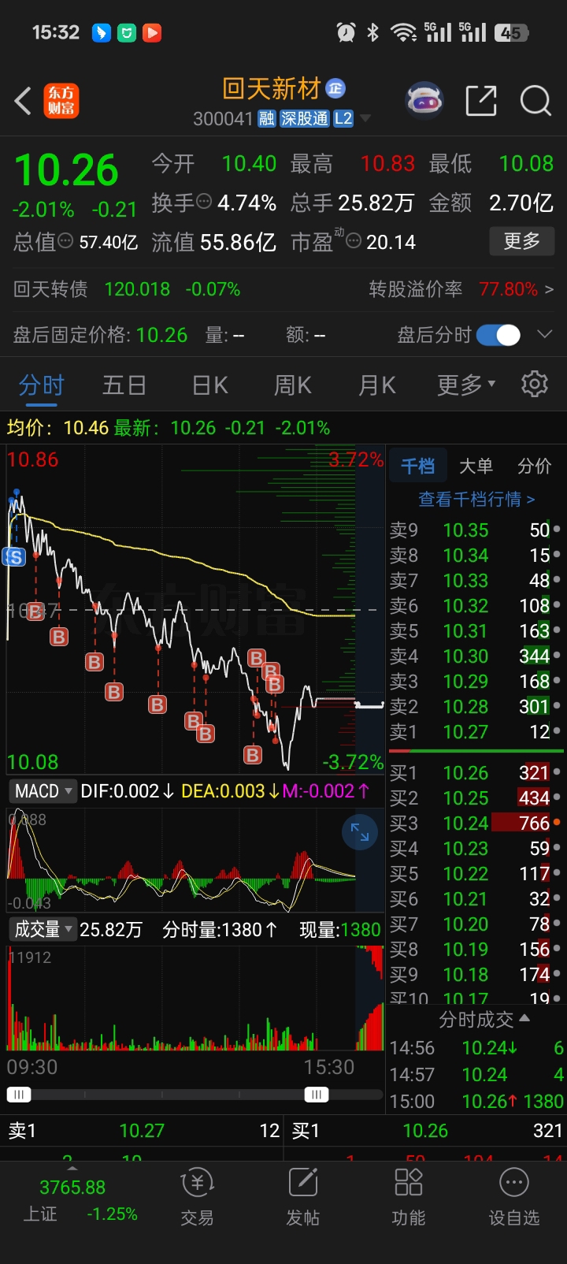Switch to the 大单 tab
The image size is (567, 1264).
(476, 466)
